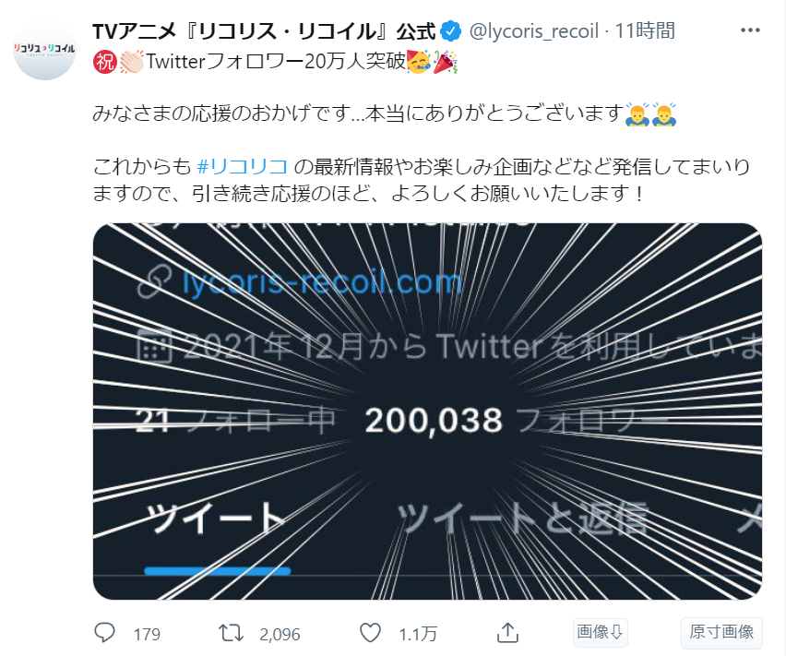Click the 2,096 retweets count
786x656 pixels.
[280, 635]
